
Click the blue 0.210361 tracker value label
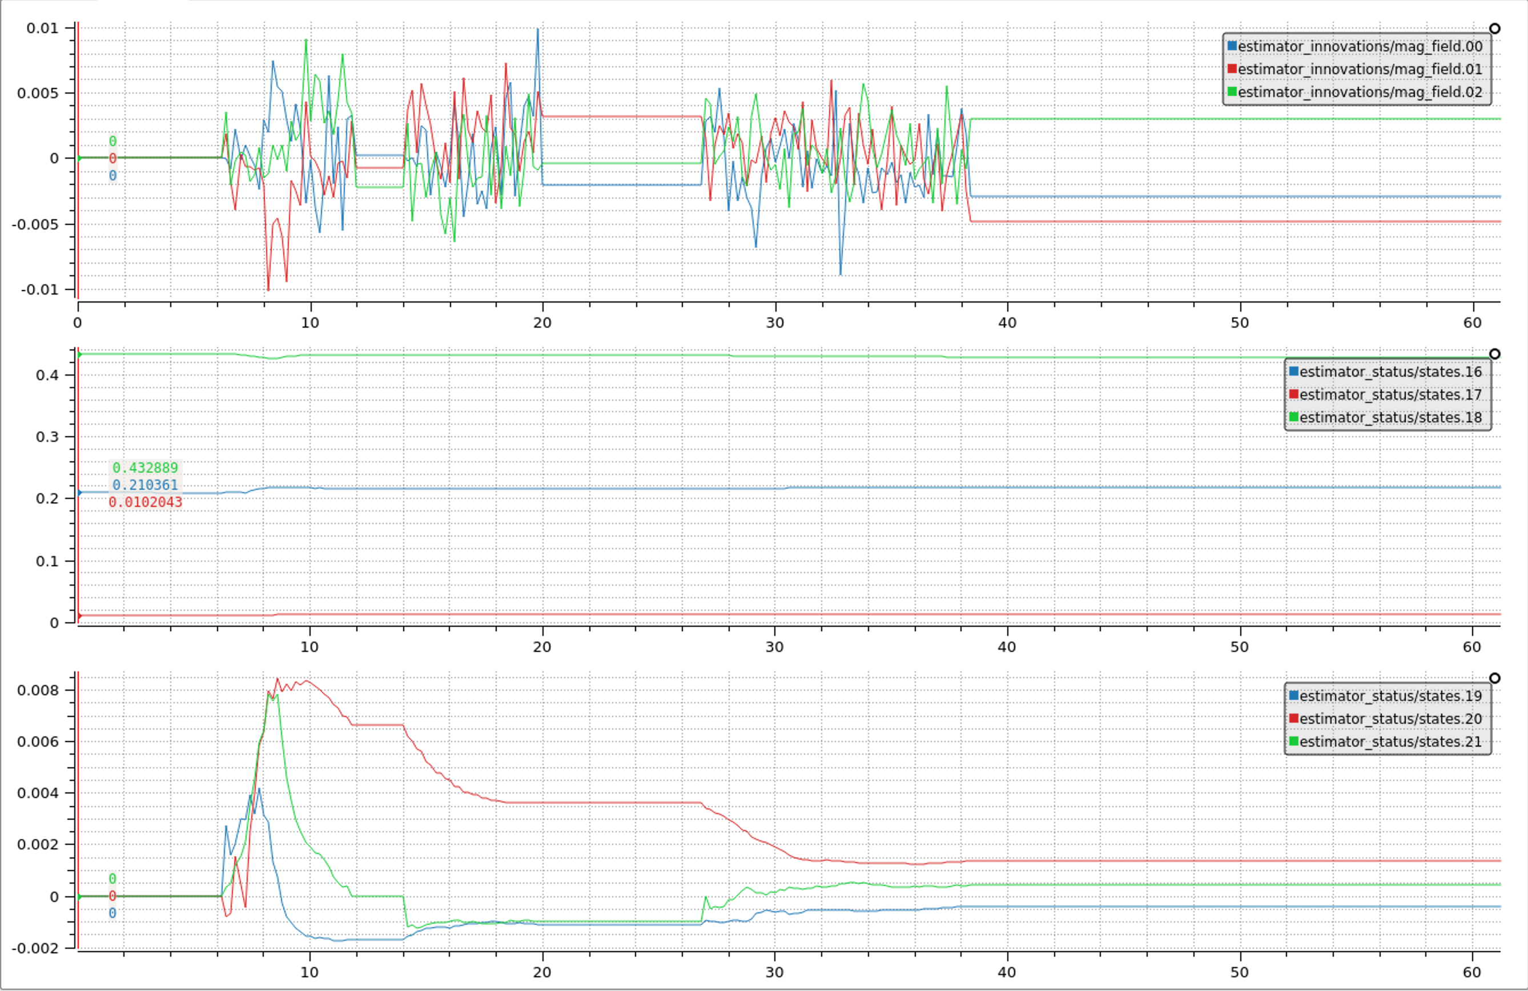pyautogui.click(x=145, y=485)
